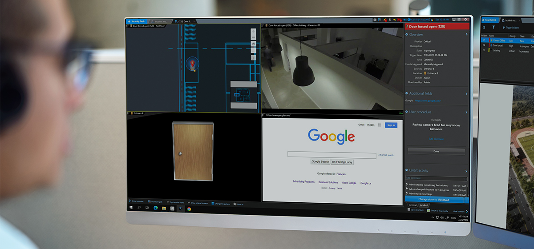The width and height of the screenshot is (534, 249).
Task: Click the Done button in procedure
Action: point(436,152)
